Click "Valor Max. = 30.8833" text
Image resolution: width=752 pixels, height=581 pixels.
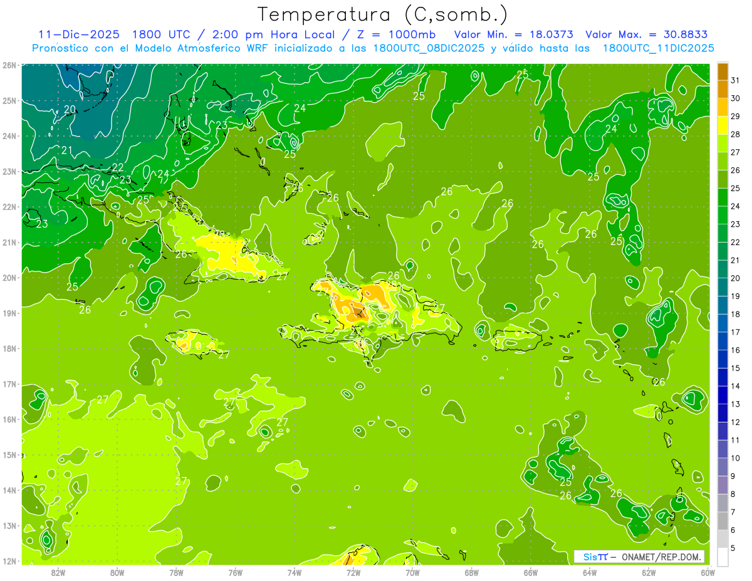point(646,34)
